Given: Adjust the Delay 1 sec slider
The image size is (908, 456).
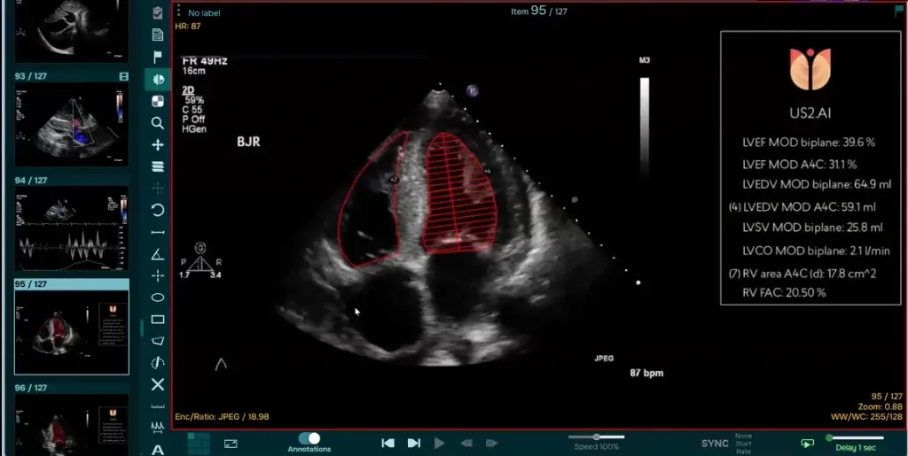Looking at the screenshot, I should click(x=856, y=437).
